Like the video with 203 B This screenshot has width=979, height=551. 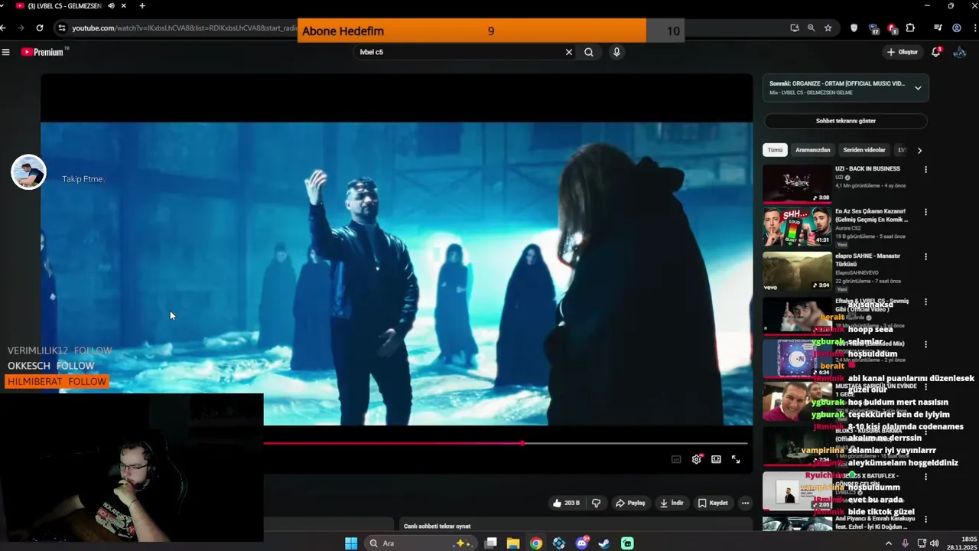pos(566,503)
